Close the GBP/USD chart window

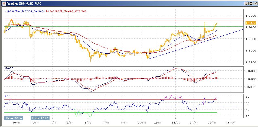tap(255, 3)
